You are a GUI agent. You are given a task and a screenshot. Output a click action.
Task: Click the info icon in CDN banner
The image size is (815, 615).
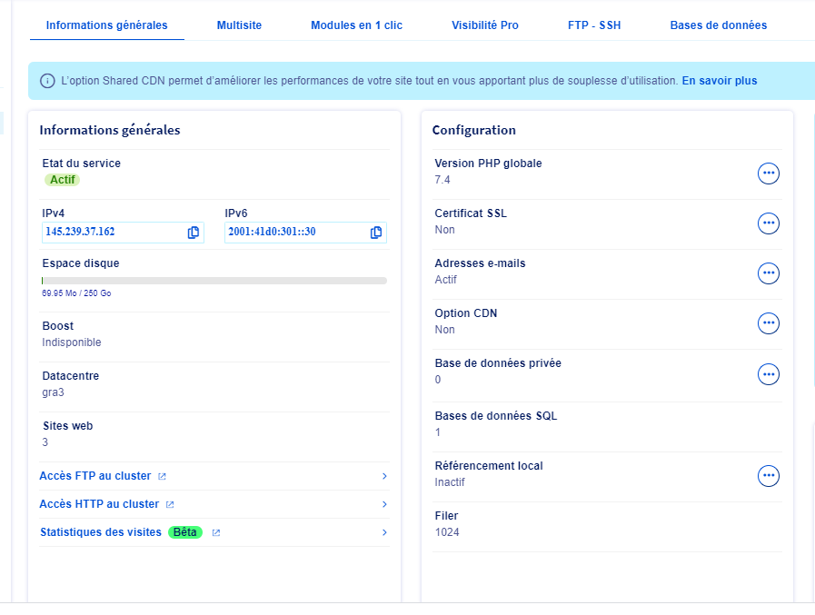tap(47, 82)
